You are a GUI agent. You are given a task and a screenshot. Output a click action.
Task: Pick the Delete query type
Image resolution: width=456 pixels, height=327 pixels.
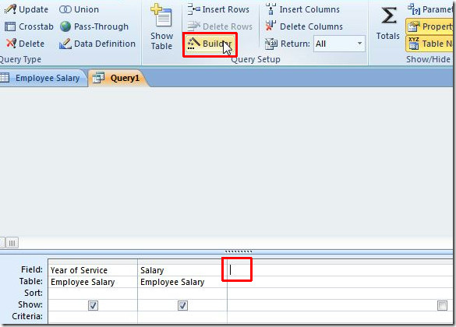tap(25, 44)
